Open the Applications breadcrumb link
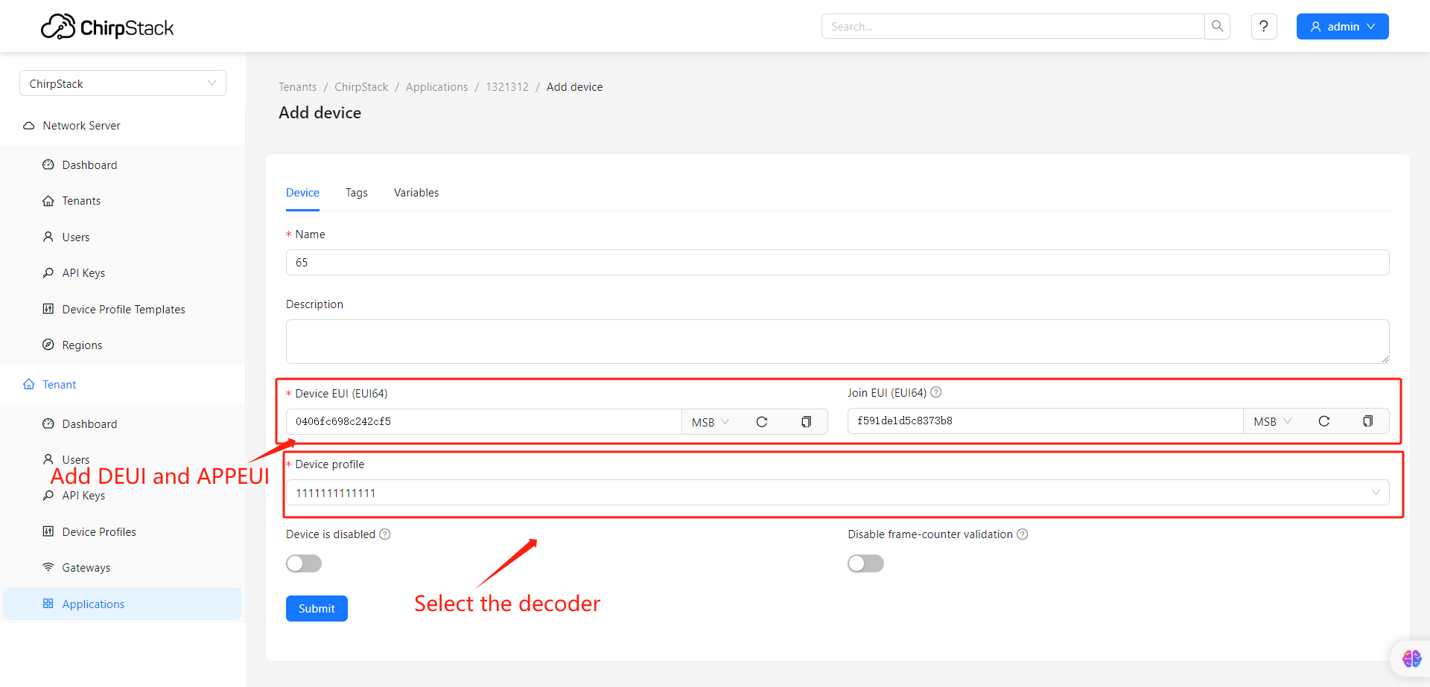Screen dimensions: 1430x687 pos(437,87)
